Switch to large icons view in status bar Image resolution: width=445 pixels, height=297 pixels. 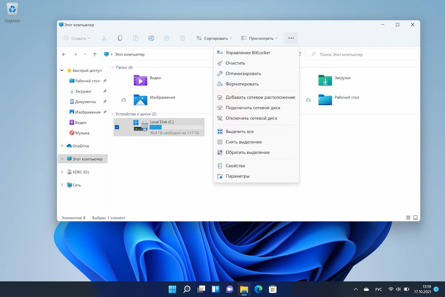[x=415, y=218]
